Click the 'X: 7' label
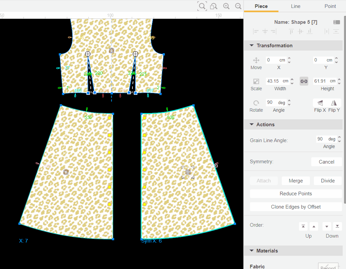The height and width of the screenshot is (269, 346). click(x=24, y=241)
